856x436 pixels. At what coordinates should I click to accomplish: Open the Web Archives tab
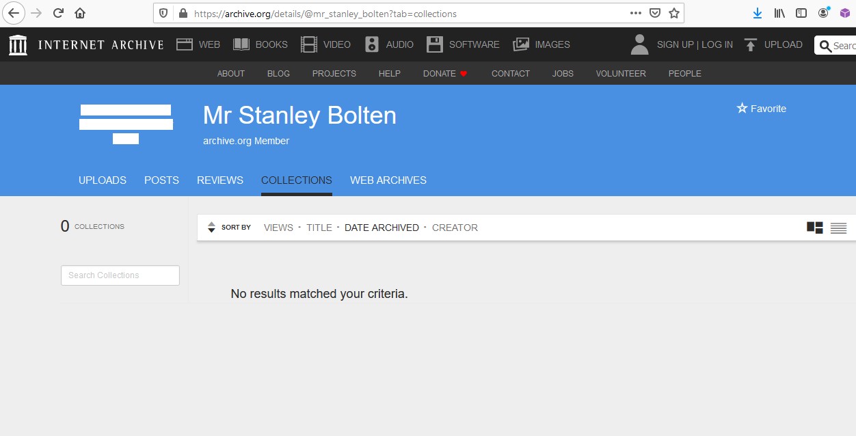388,180
